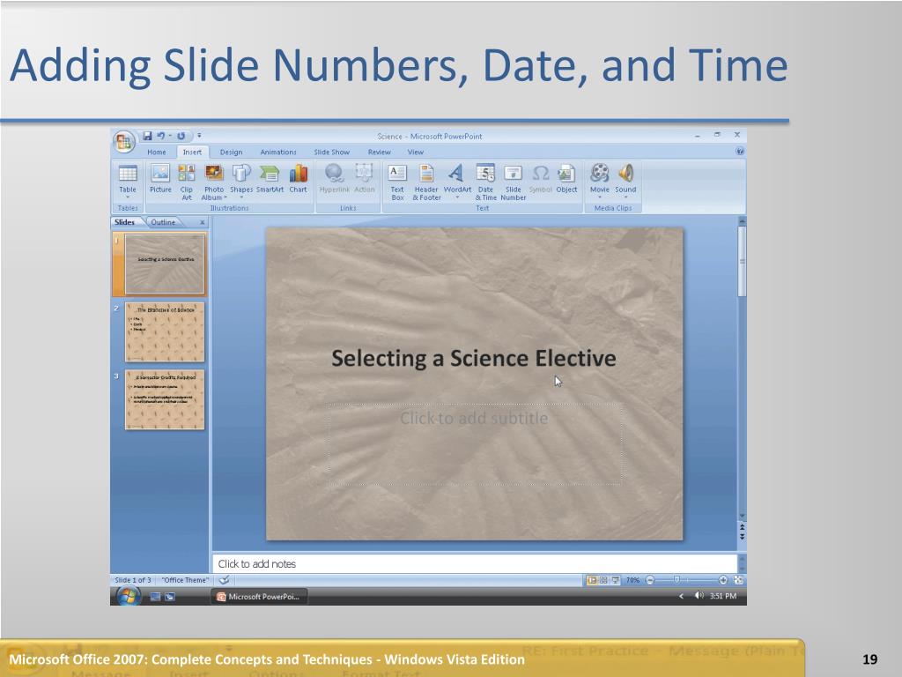Select slide 3 thumbnail in Slides pane
This screenshot has width=902, height=677.
coord(165,399)
